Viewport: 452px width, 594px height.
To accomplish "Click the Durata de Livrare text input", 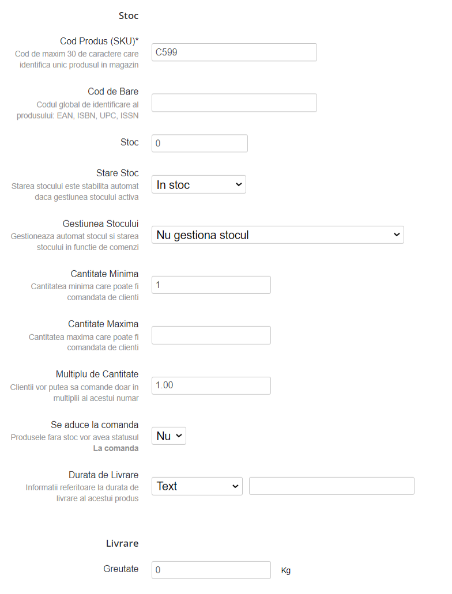I will [332, 486].
